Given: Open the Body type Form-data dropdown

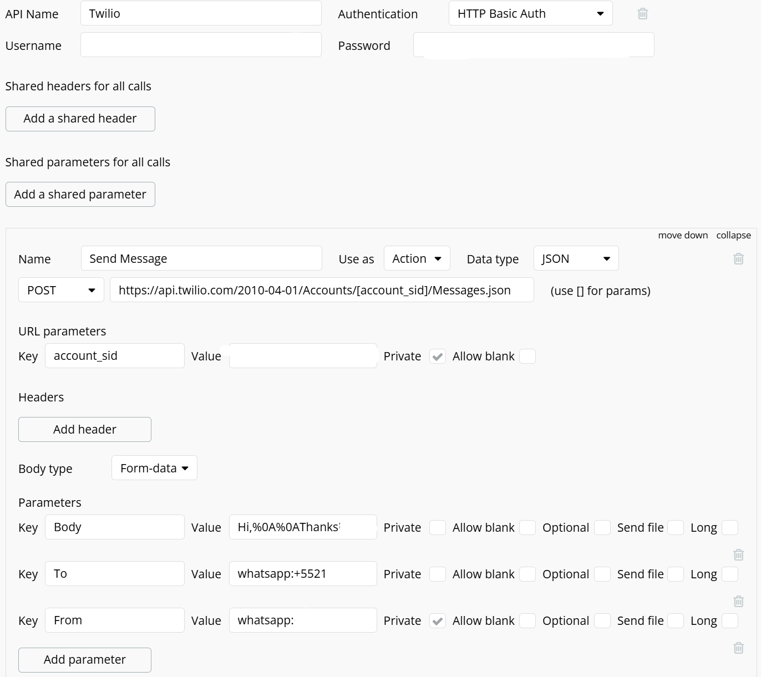Looking at the screenshot, I should (x=154, y=468).
